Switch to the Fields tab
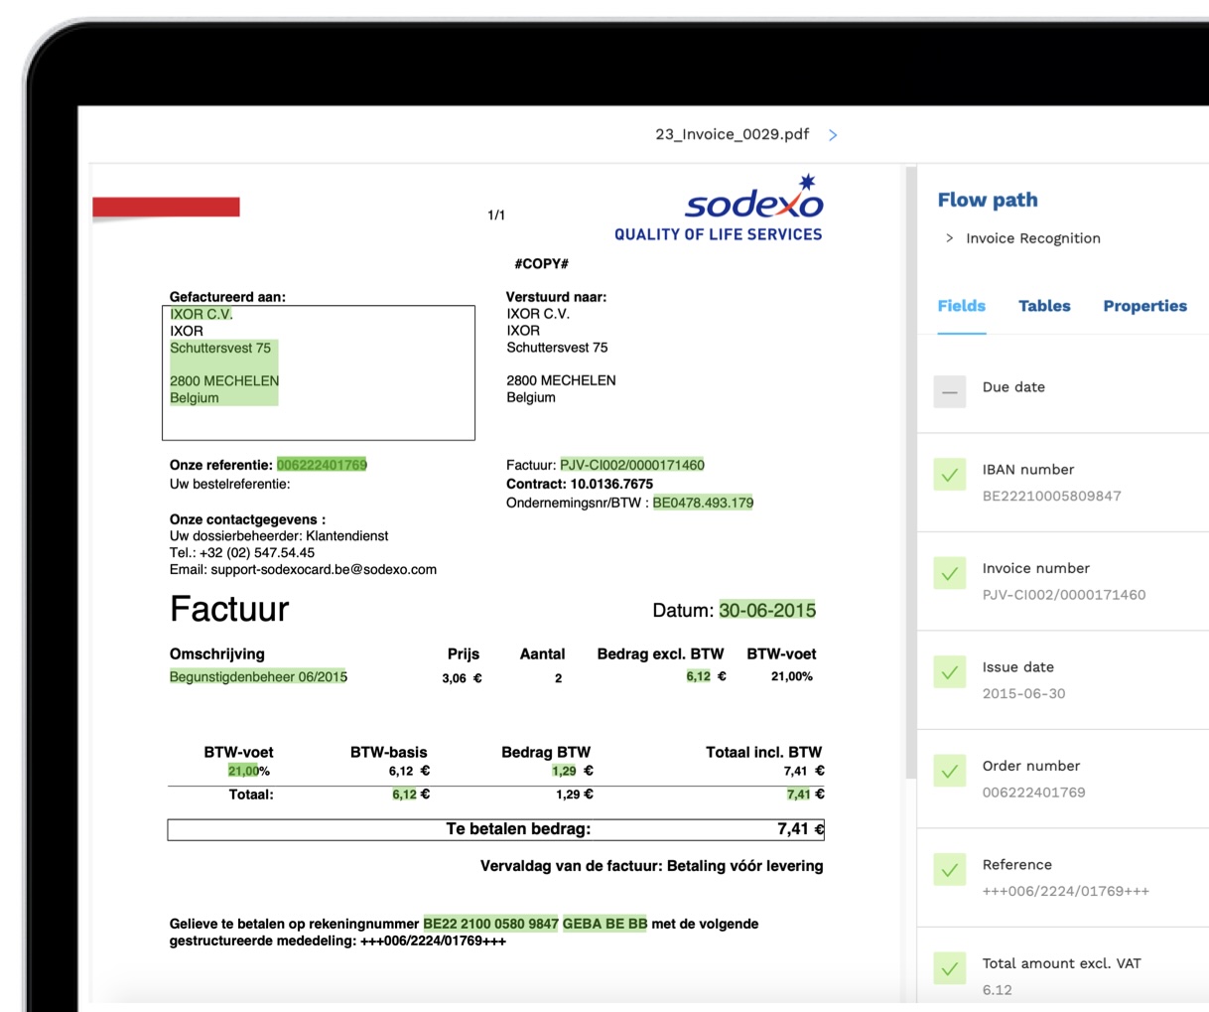1209x1012 pixels. 962,306
